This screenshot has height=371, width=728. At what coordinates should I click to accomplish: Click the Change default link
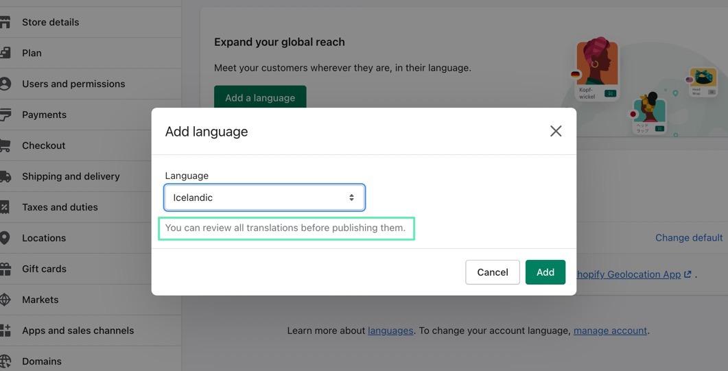(x=688, y=237)
